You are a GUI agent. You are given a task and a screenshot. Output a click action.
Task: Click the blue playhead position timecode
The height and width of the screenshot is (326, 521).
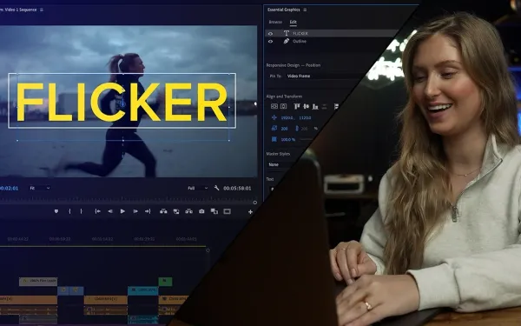click(9, 189)
